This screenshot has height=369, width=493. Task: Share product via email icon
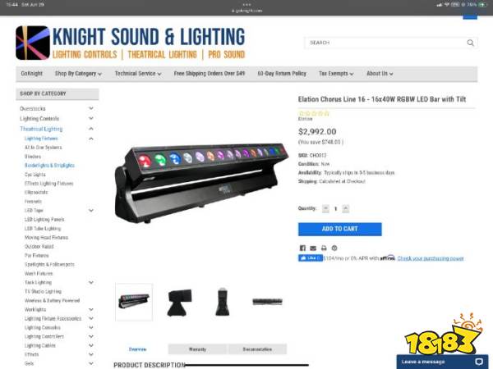pos(313,248)
